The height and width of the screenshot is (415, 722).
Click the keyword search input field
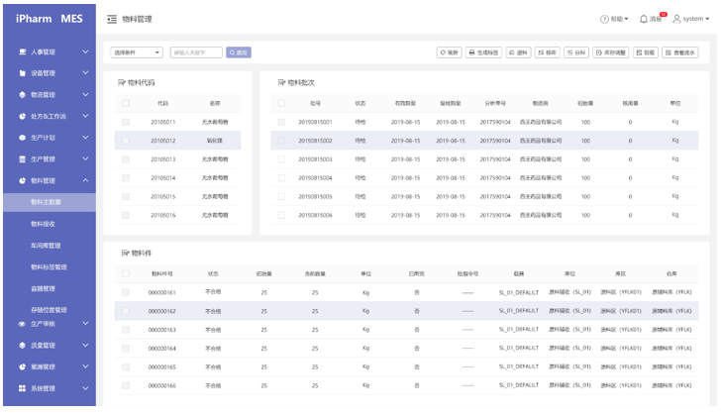[x=196, y=52]
